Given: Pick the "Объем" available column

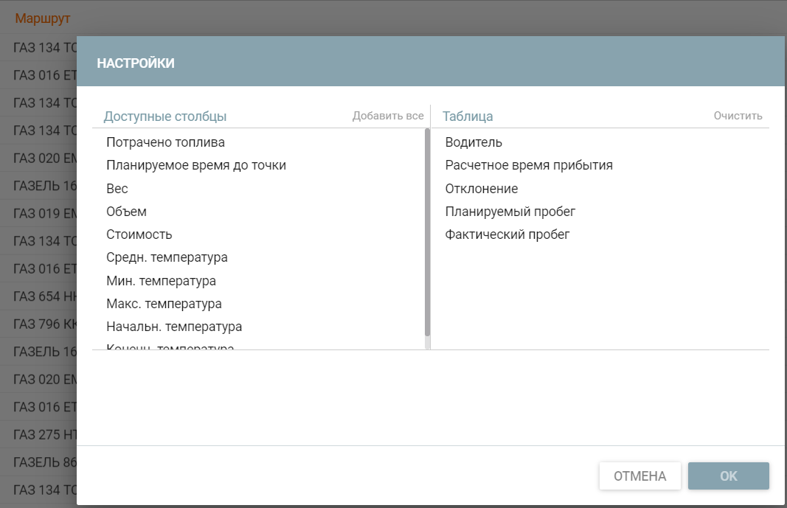Looking at the screenshot, I should click(x=126, y=212).
